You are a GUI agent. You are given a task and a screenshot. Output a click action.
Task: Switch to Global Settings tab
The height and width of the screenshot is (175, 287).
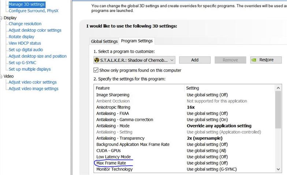click(104, 42)
